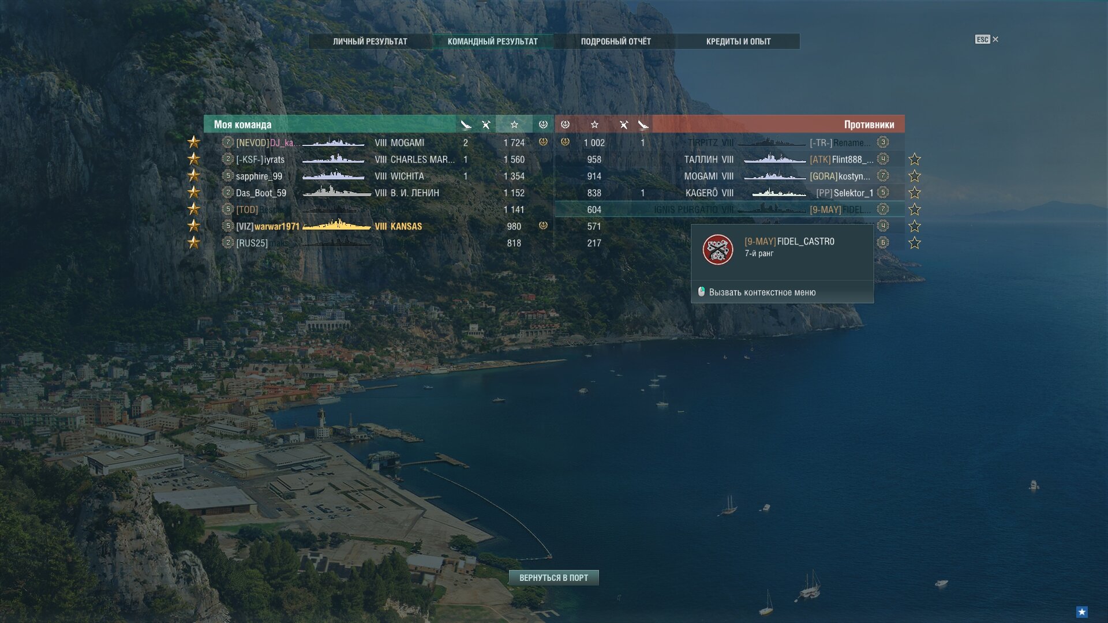Click the Вернуться в порт button
This screenshot has height=623, width=1108.
click(553, 577)
